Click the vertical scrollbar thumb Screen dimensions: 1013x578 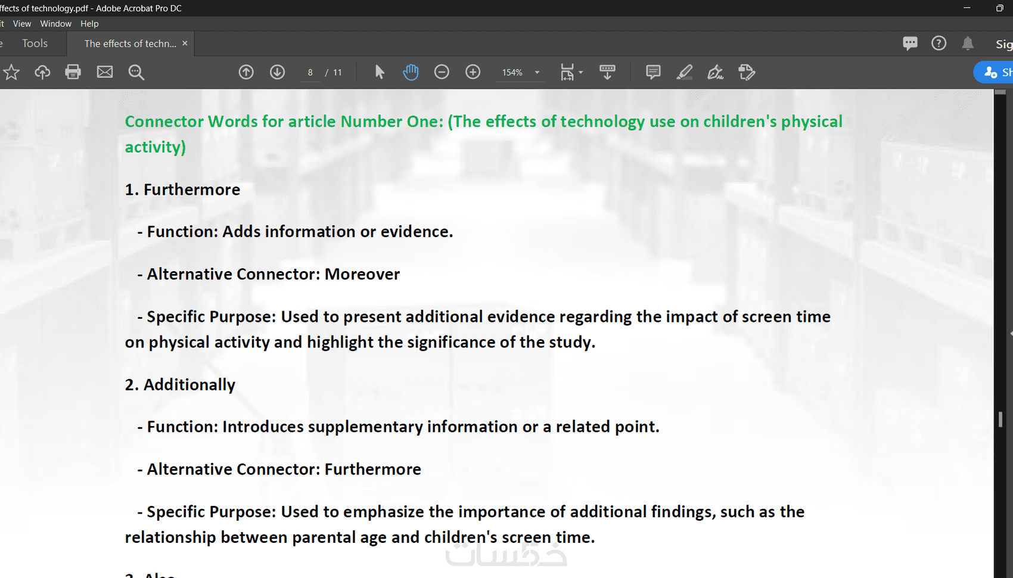1000,419
